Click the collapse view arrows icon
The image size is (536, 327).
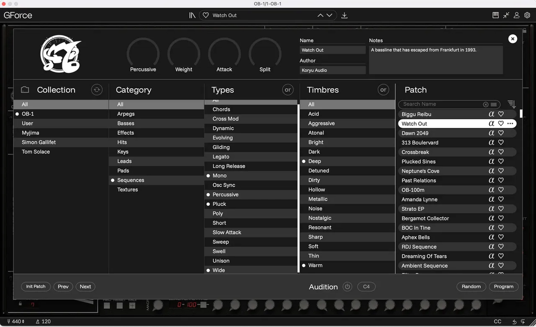coord(506,15)
